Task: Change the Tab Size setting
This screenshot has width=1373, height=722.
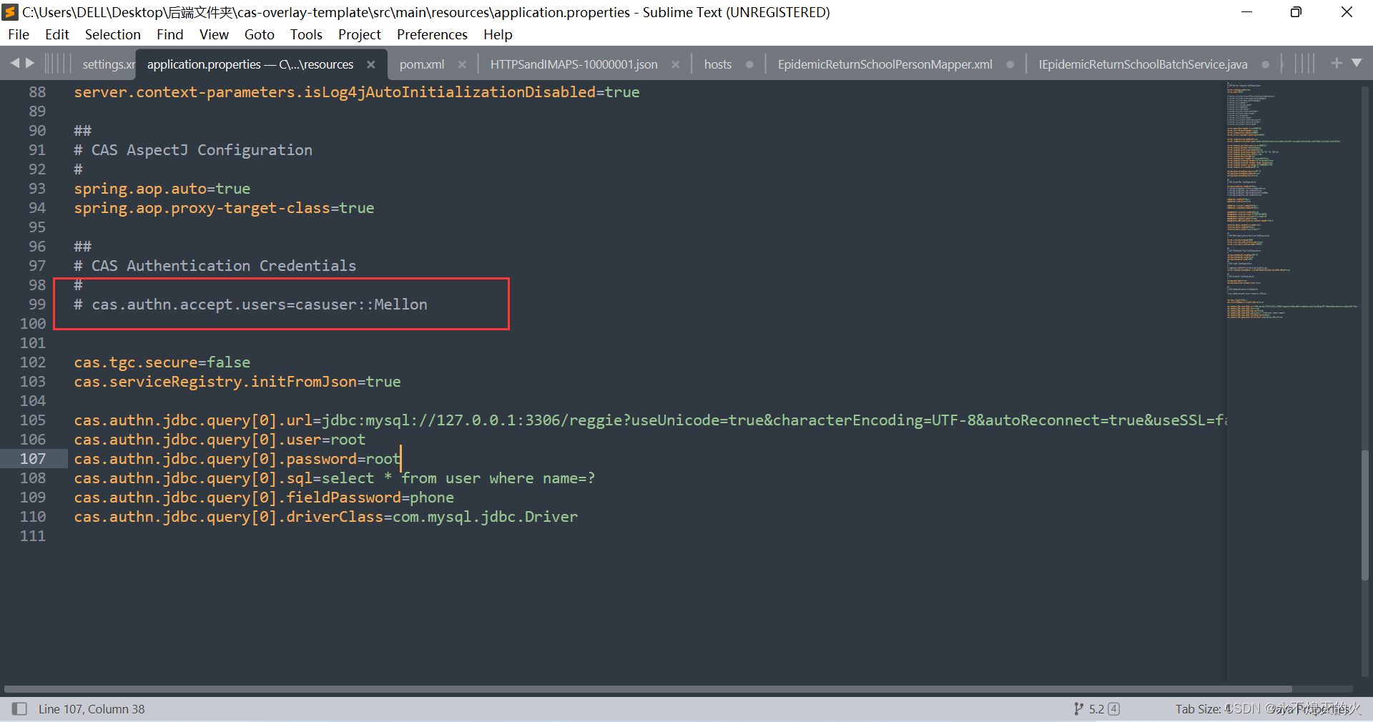Action: click(x=1203, y=709)
